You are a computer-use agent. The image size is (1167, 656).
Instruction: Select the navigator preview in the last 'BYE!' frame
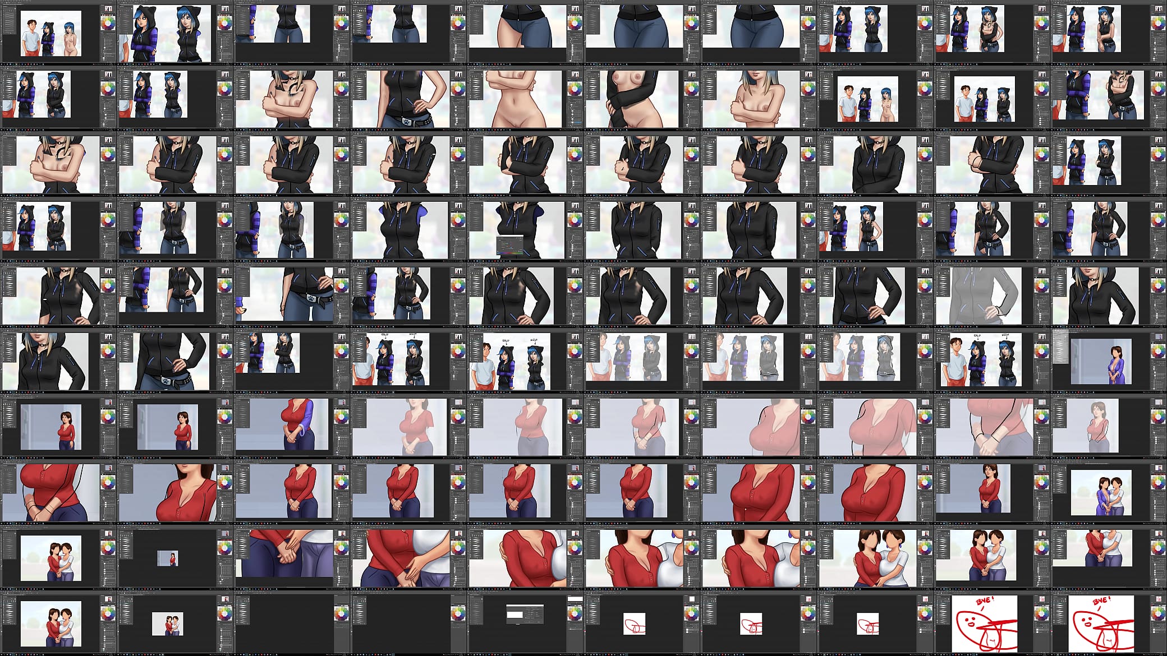1159,599
